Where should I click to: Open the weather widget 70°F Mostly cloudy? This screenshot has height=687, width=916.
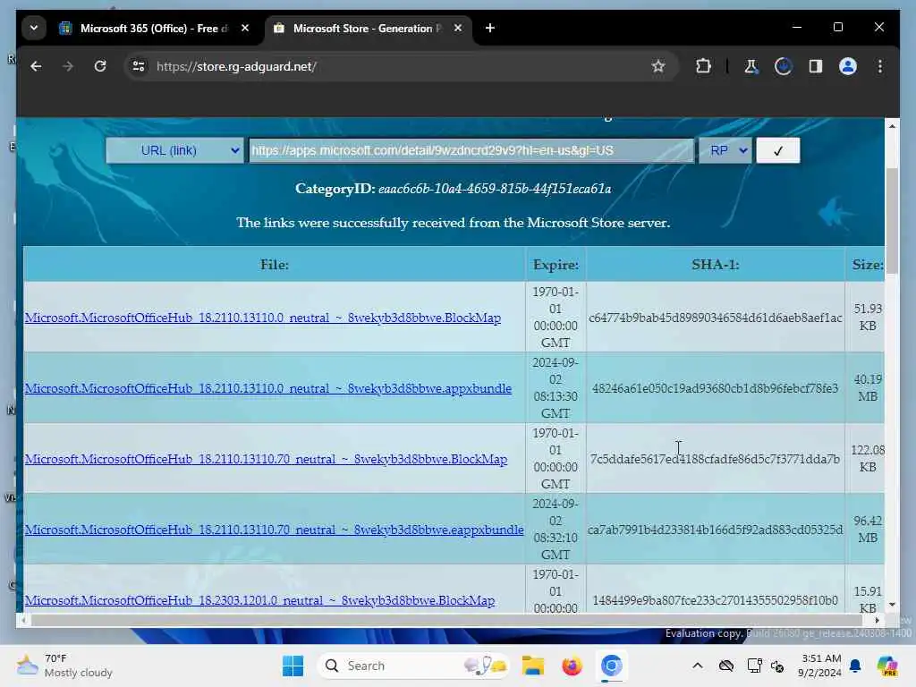click(x=64, y=666)
